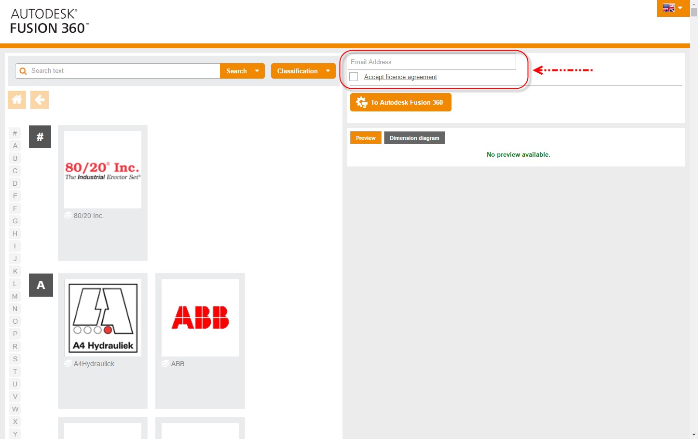Click the A section header tile
698x439 pixels.
tap(41, 285)
